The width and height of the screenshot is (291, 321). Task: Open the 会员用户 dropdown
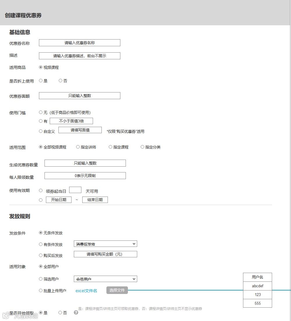106,279
